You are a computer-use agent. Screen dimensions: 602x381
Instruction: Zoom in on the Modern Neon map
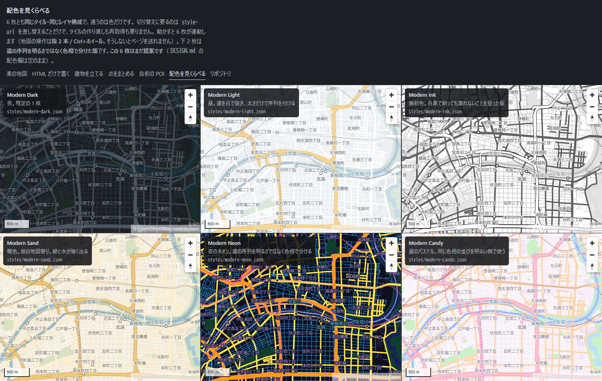click(x=391, y=243)
